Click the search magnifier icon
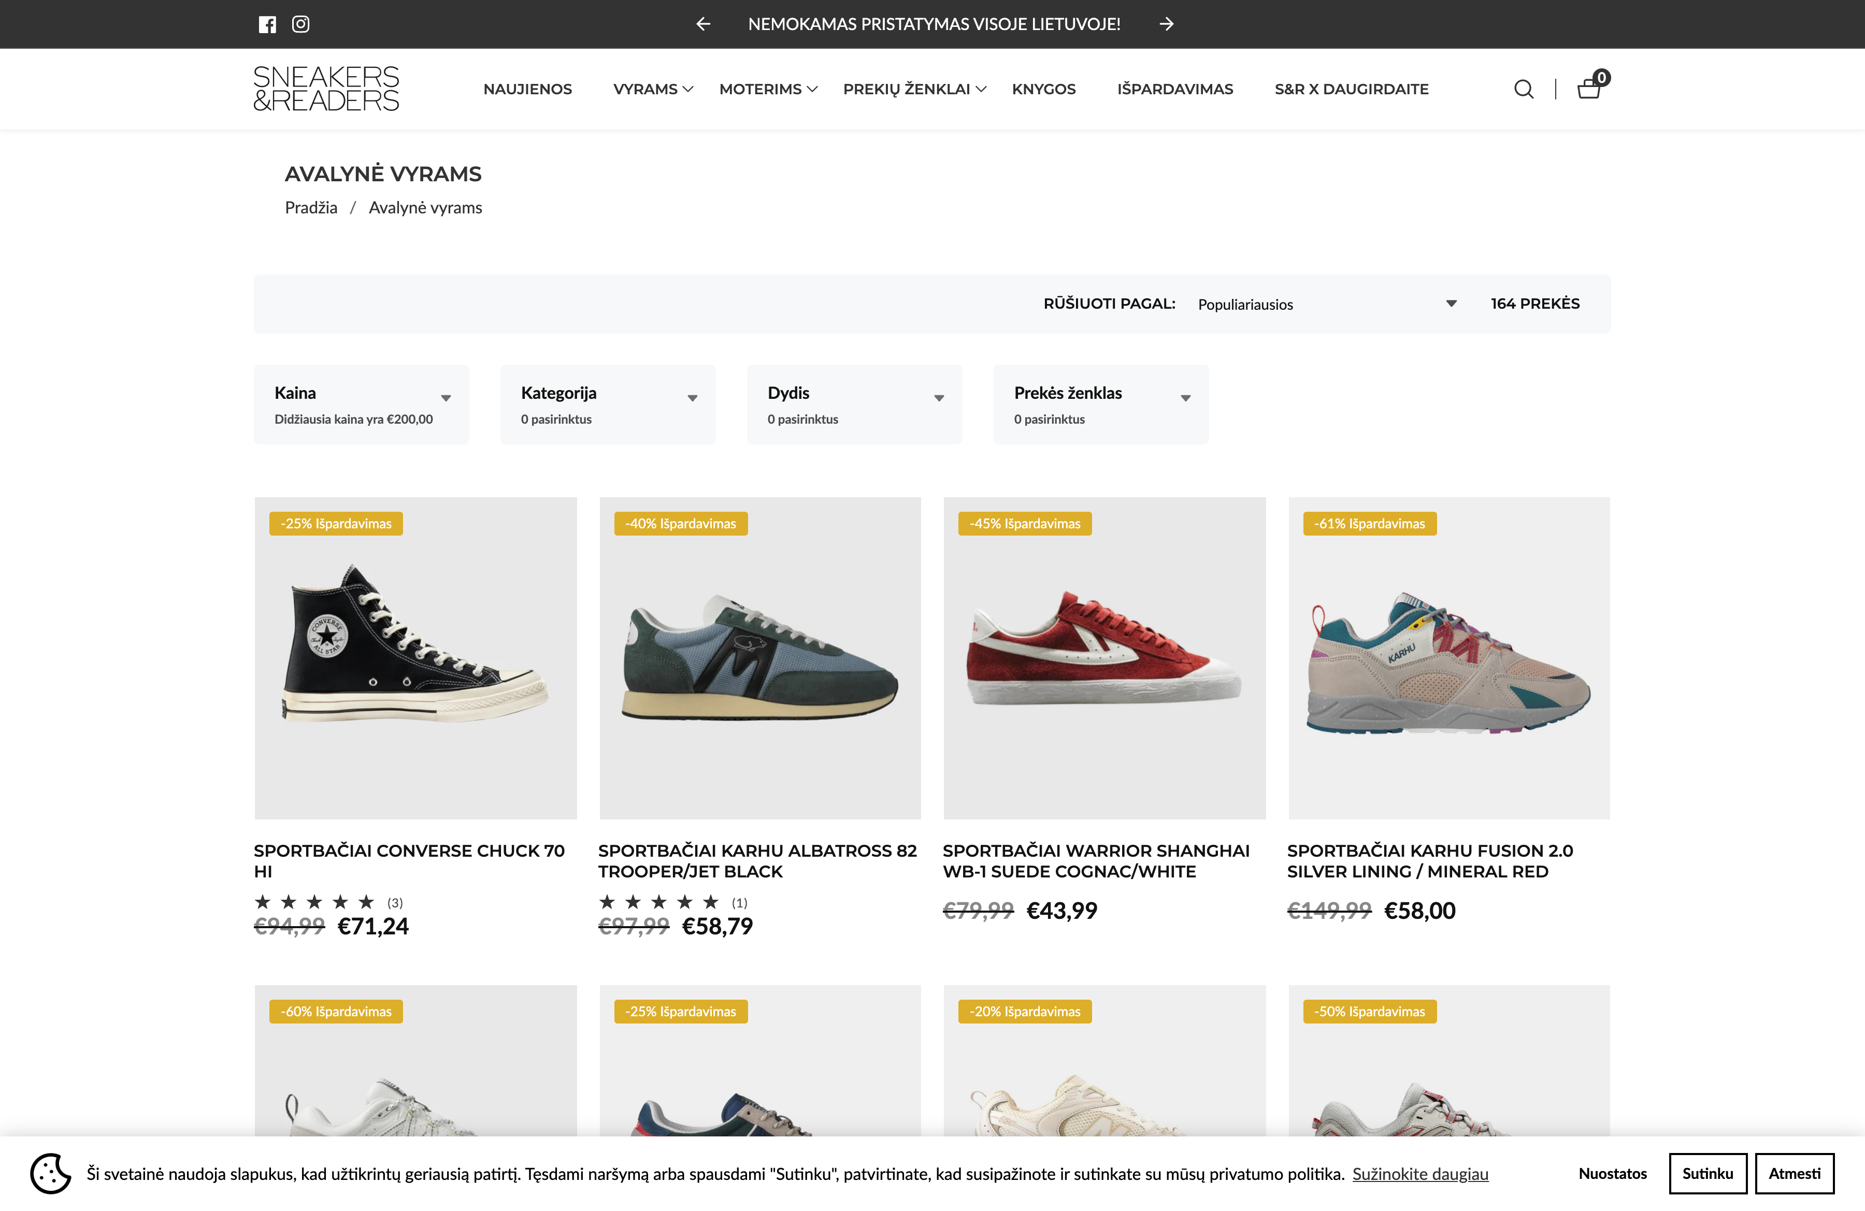Screen dimensions: 1865x1211 tap(1524, 89)
